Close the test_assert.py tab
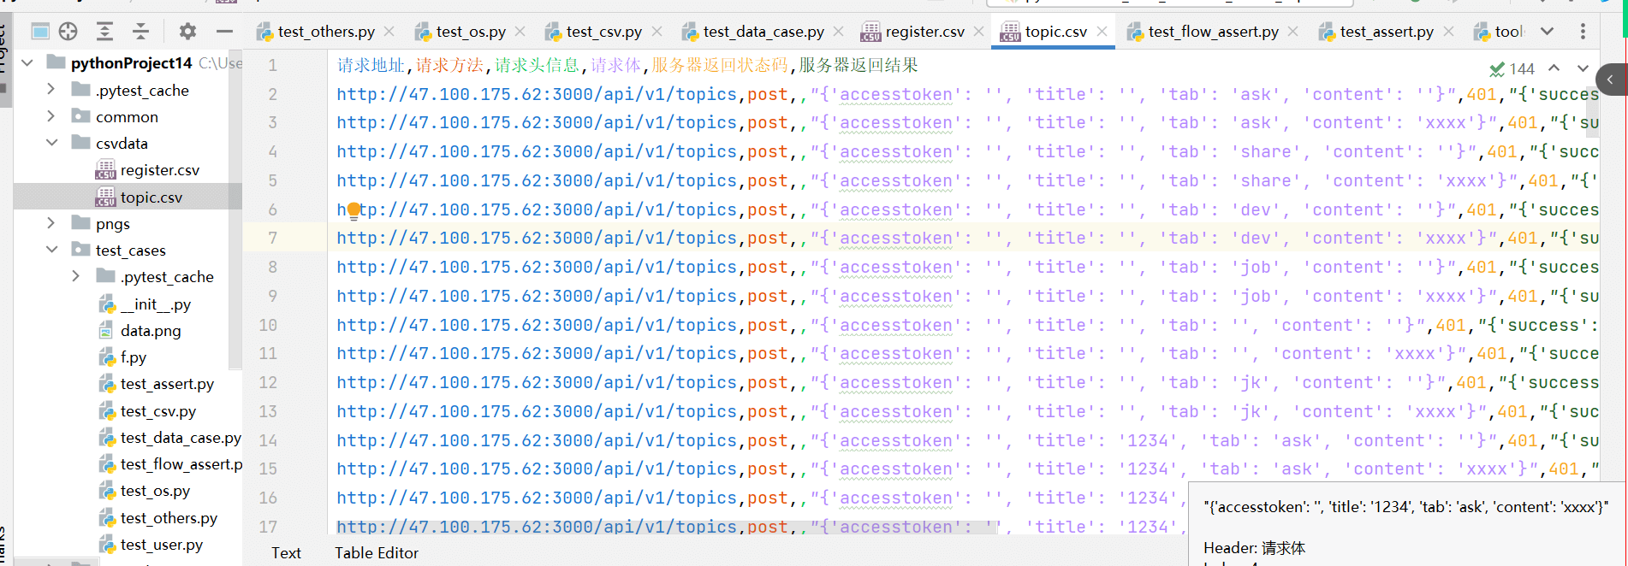 1448,32
